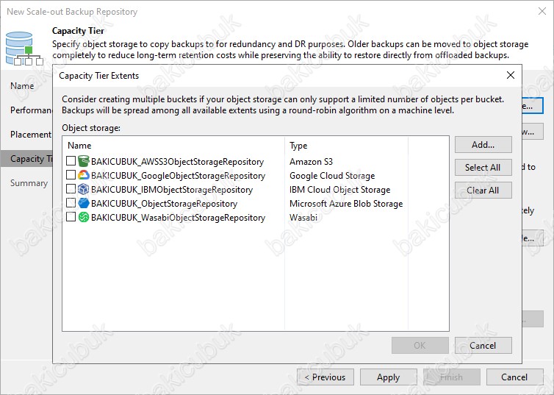
Task: Open the Performance Tier wizard step
Action: [31, 110]
